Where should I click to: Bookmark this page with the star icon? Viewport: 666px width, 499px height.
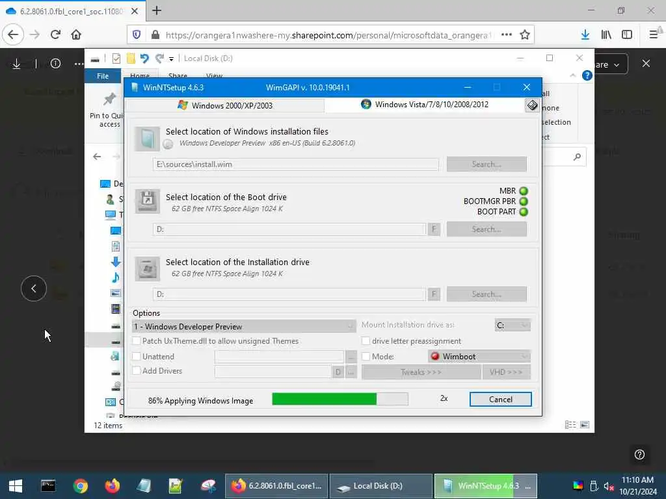pyautogui.click(x=525, y=35)
